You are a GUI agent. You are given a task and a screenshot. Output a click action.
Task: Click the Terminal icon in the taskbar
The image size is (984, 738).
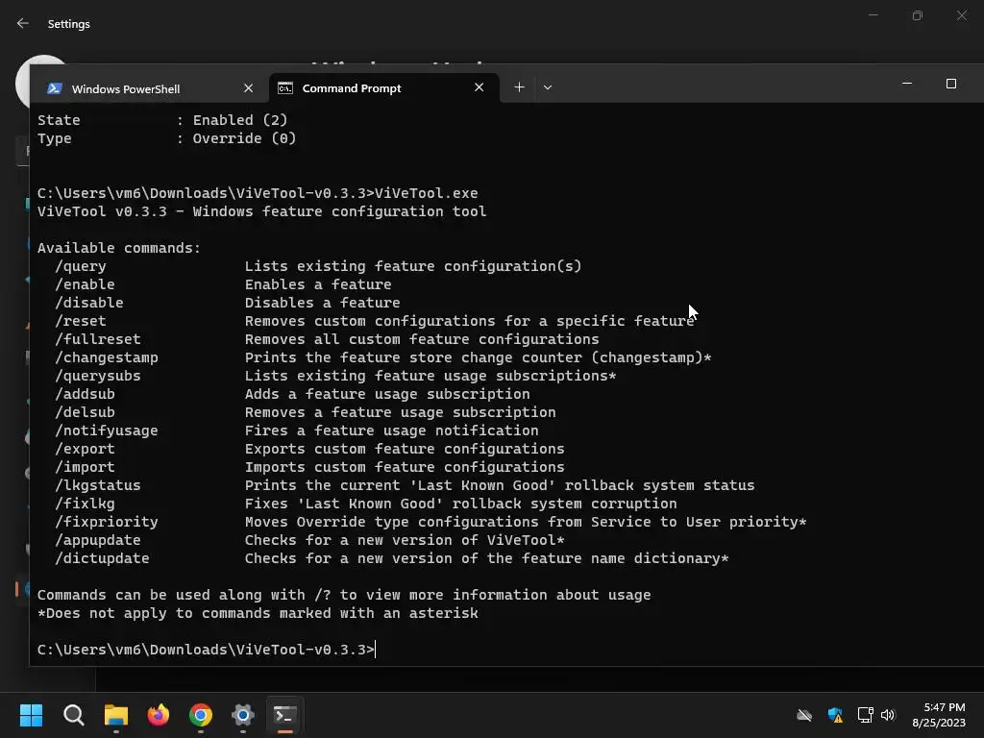[x=284, y=715]
